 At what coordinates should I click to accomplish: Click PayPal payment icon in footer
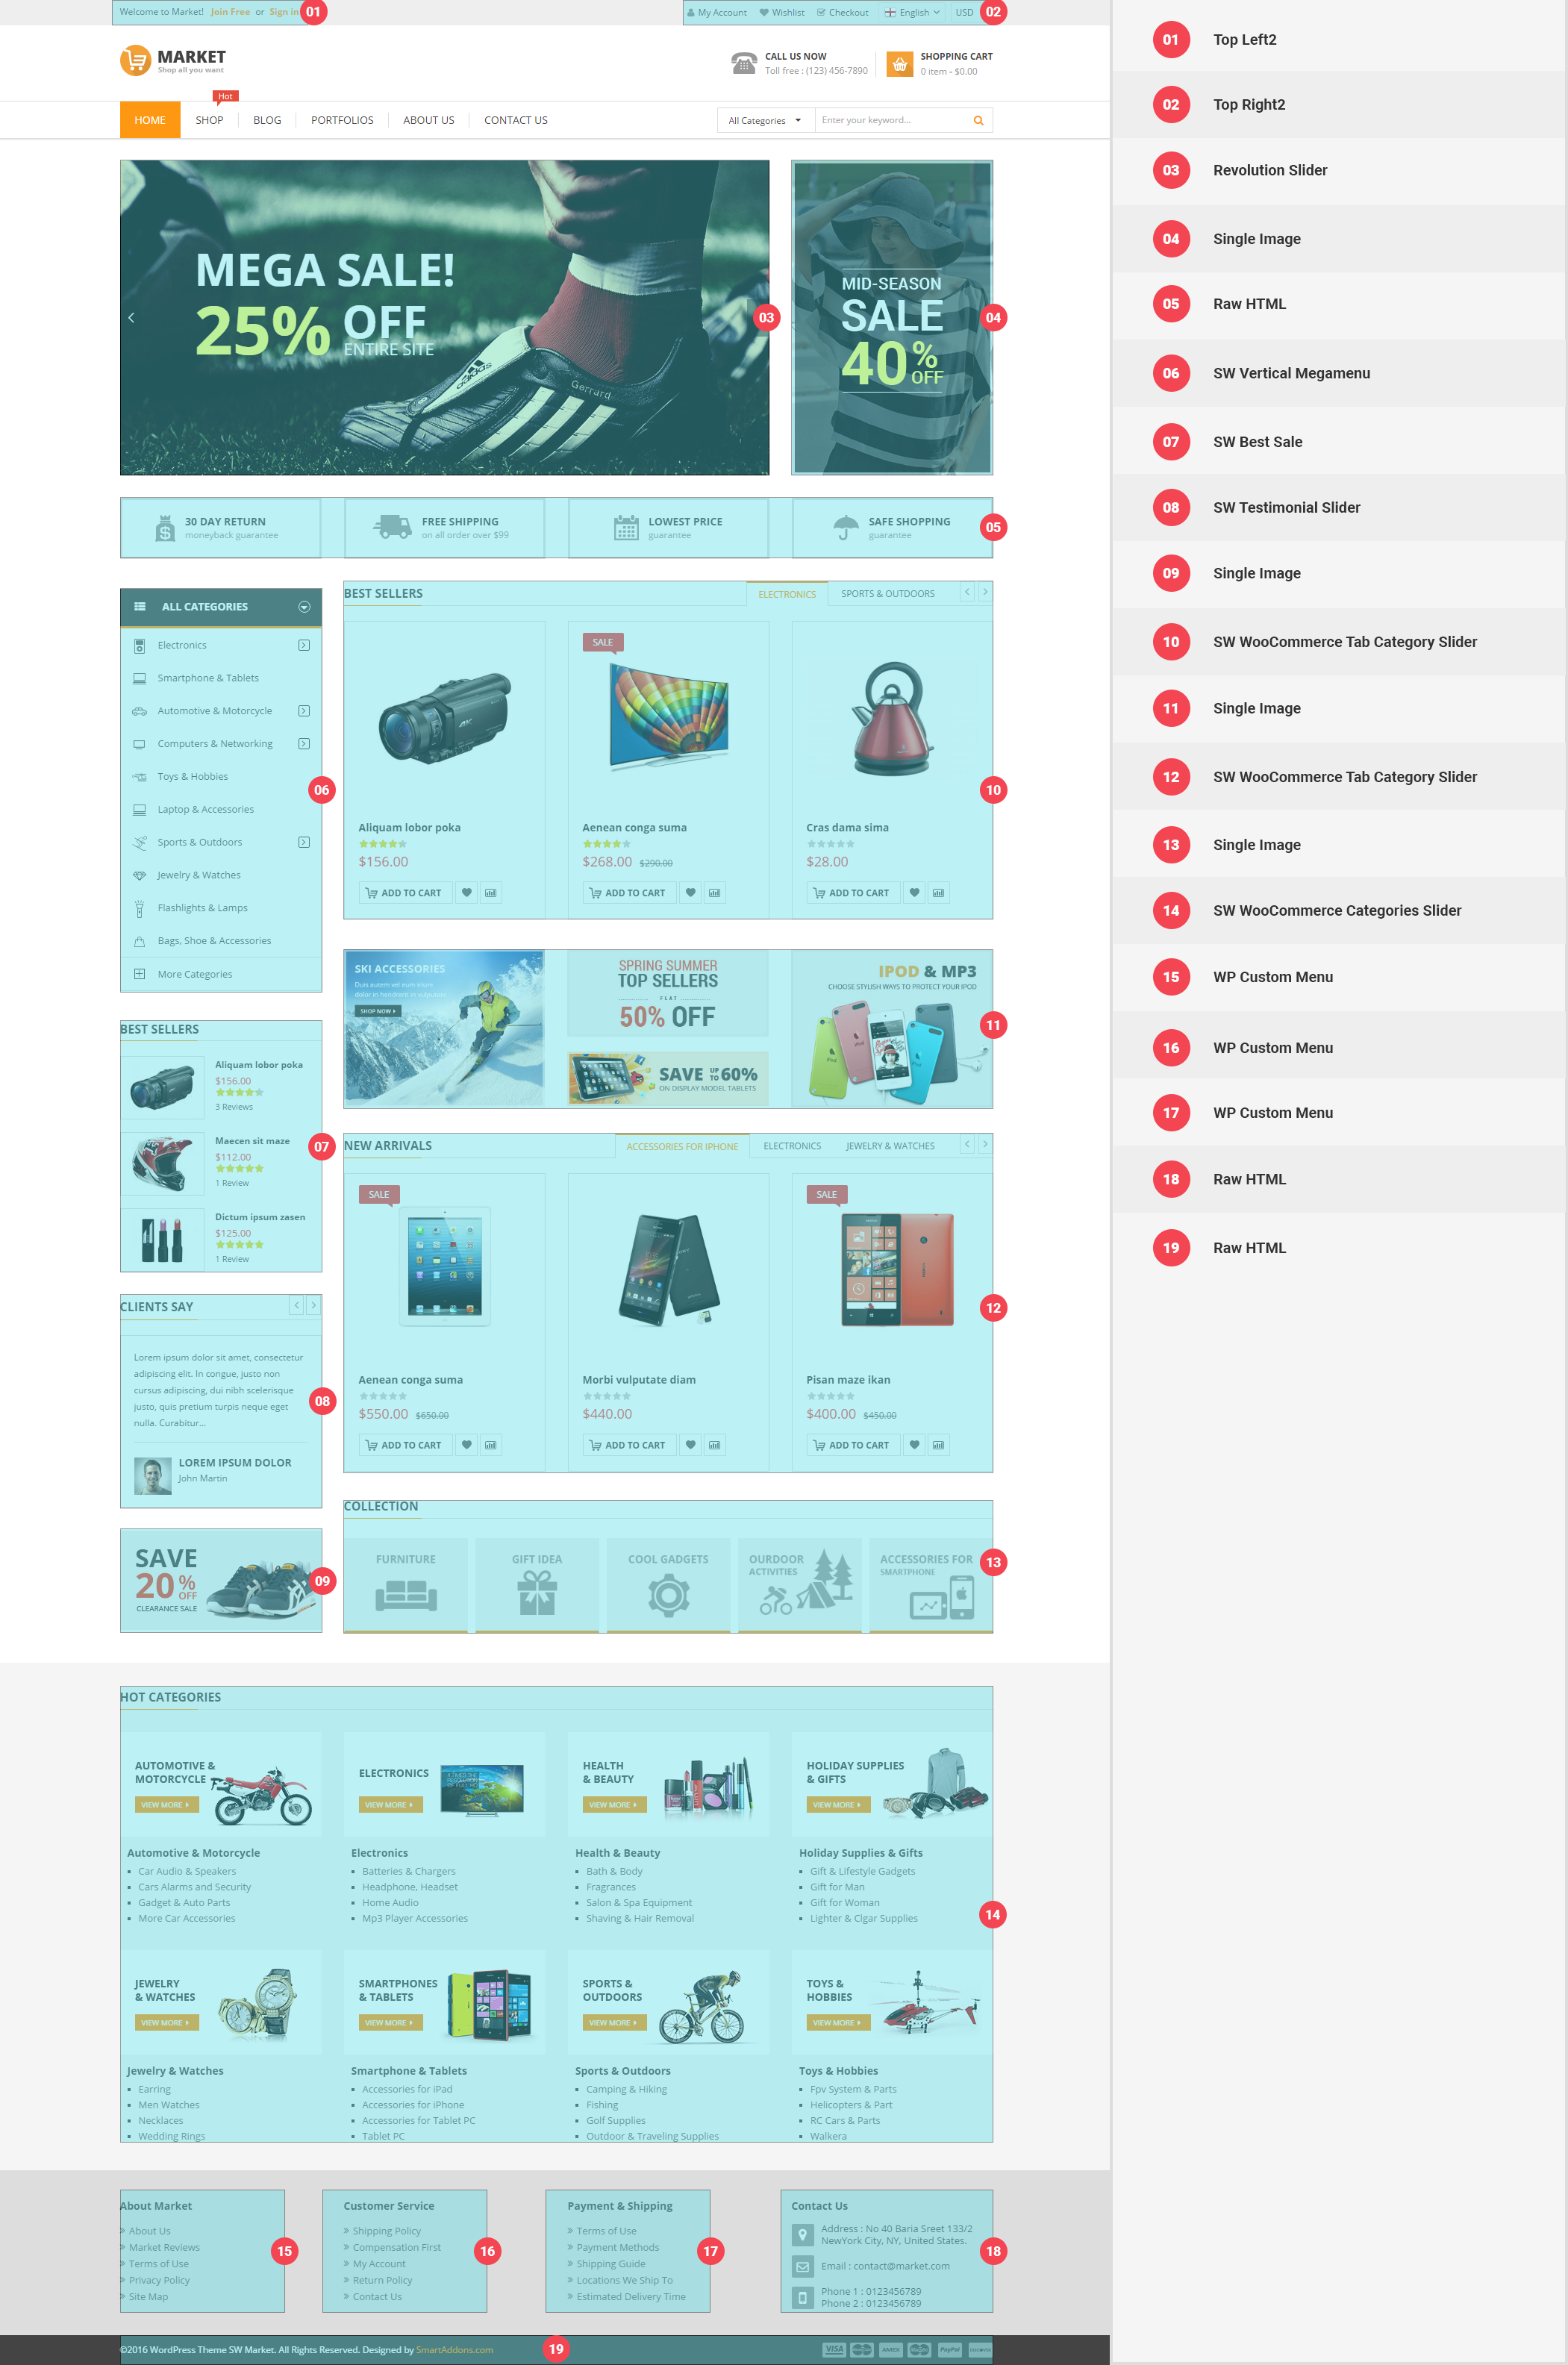[949, 2350]
